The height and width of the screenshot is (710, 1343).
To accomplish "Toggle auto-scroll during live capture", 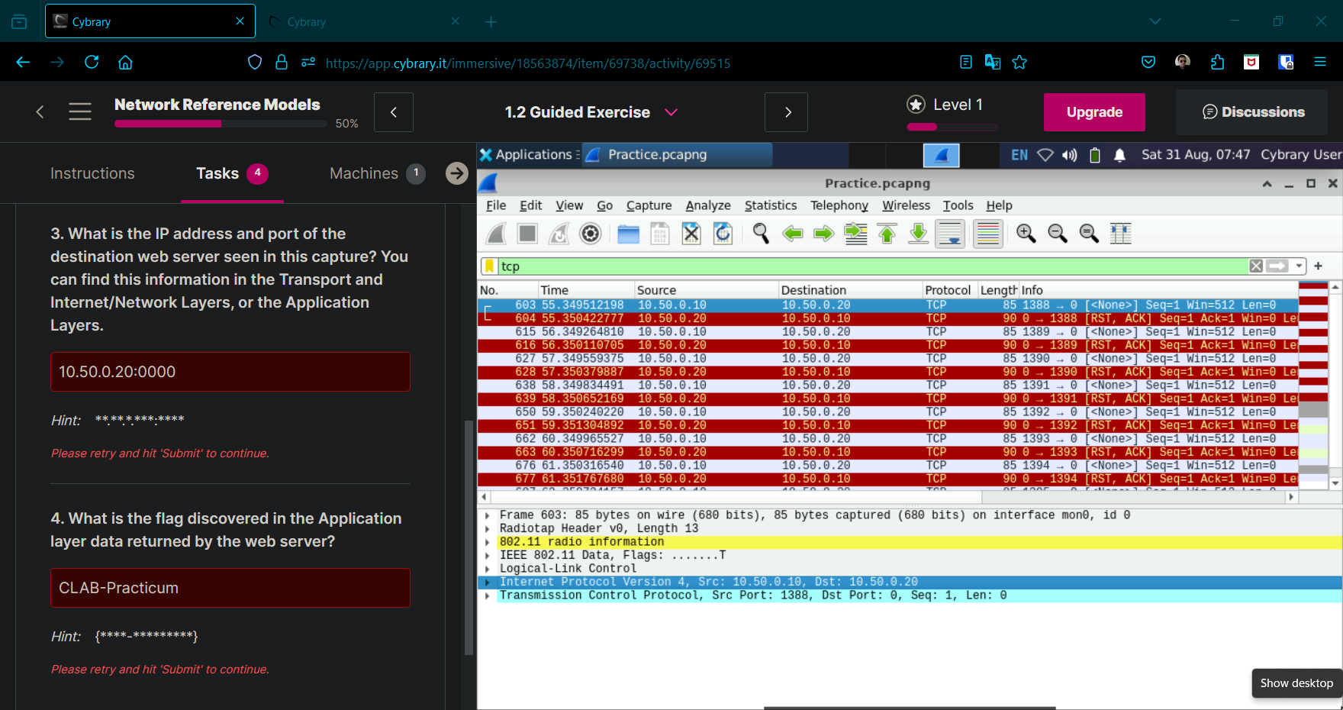I will [950, 234].
